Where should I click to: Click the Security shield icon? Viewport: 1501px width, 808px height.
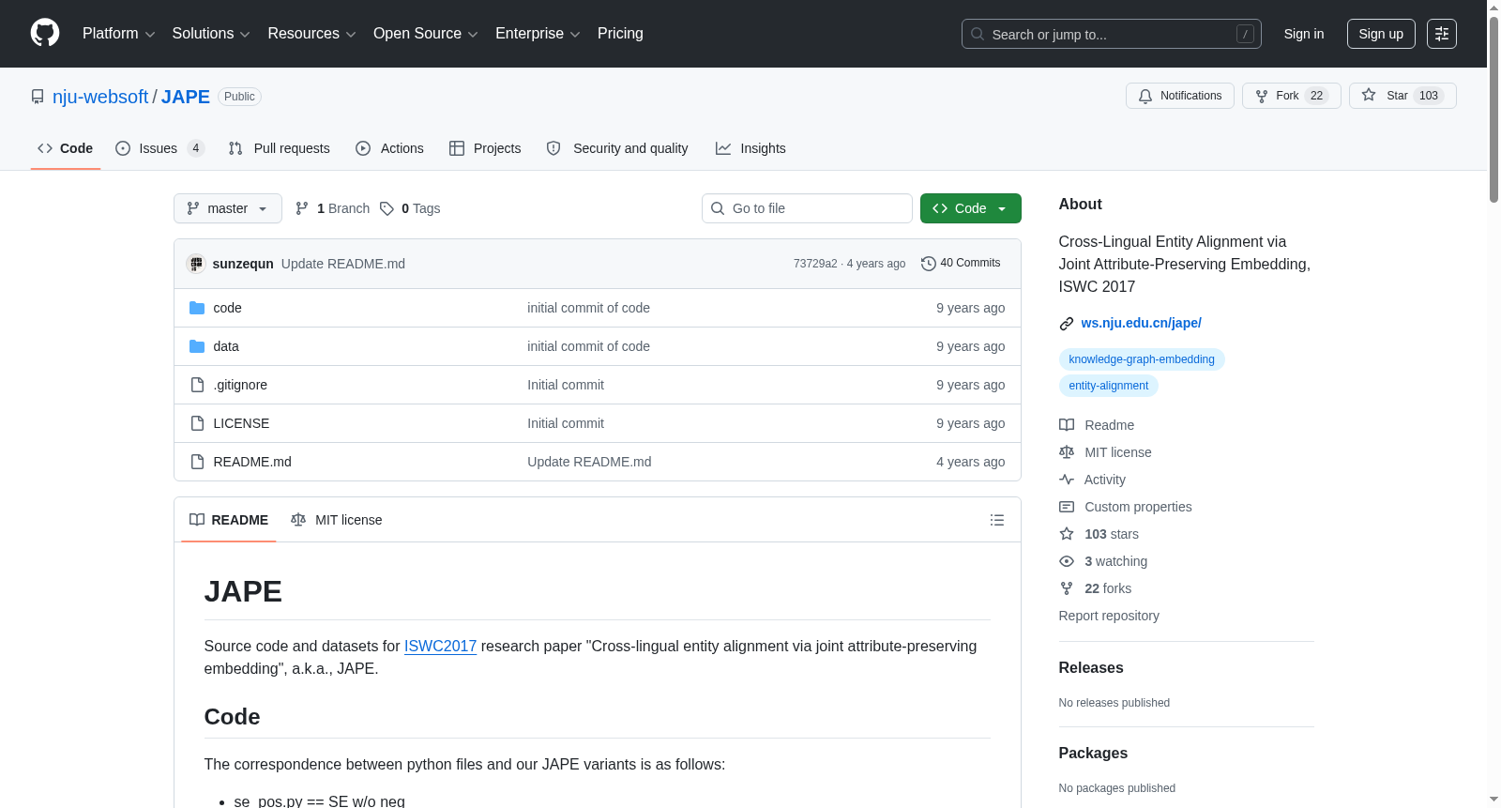(553, 148)
